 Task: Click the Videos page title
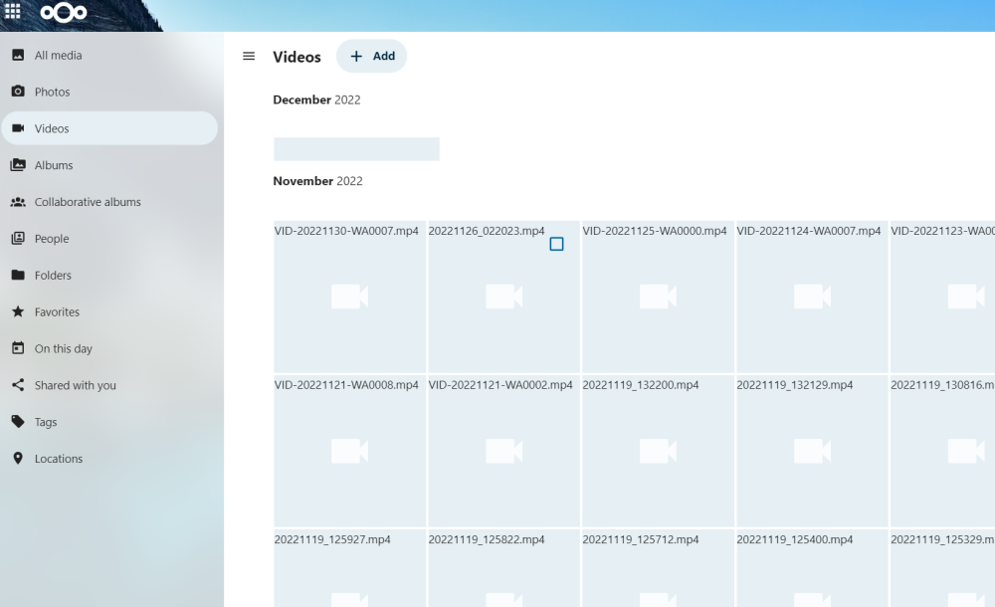tap(297, 57)
